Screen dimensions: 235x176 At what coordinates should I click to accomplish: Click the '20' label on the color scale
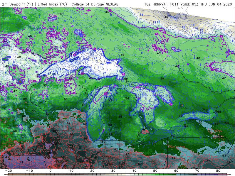point(92,171)
